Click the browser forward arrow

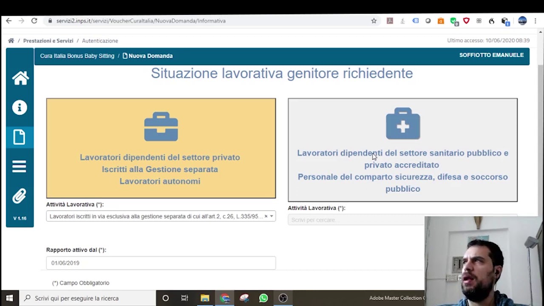point(21,21)
